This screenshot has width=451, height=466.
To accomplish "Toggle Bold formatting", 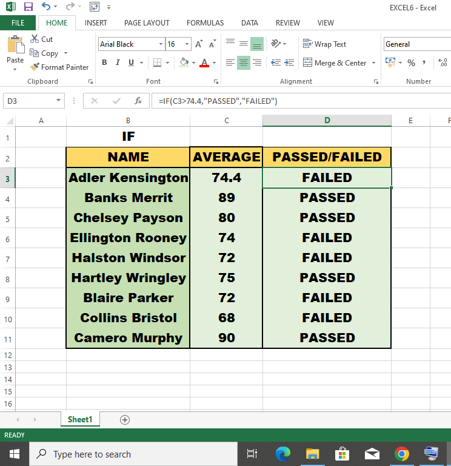I will click(104, 62).
